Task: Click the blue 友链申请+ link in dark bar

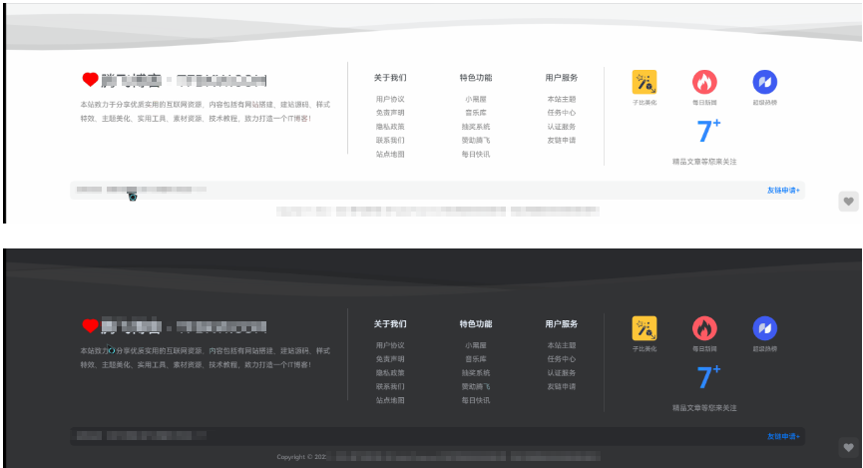Action: [x=784, y=437]
